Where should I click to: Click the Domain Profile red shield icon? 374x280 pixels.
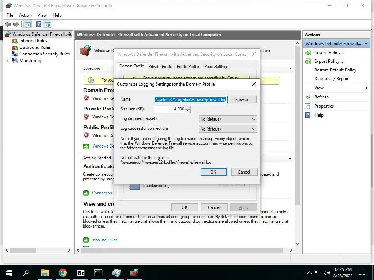[86, 98]
